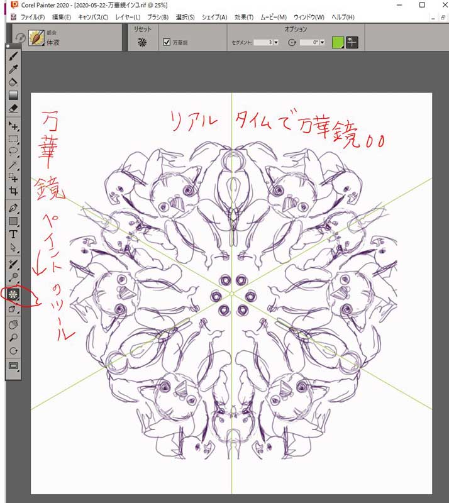This screenshot has width=449, height=503.
Task: Select the Dropper (eyedropper) tool
Action: pos(13,69)
